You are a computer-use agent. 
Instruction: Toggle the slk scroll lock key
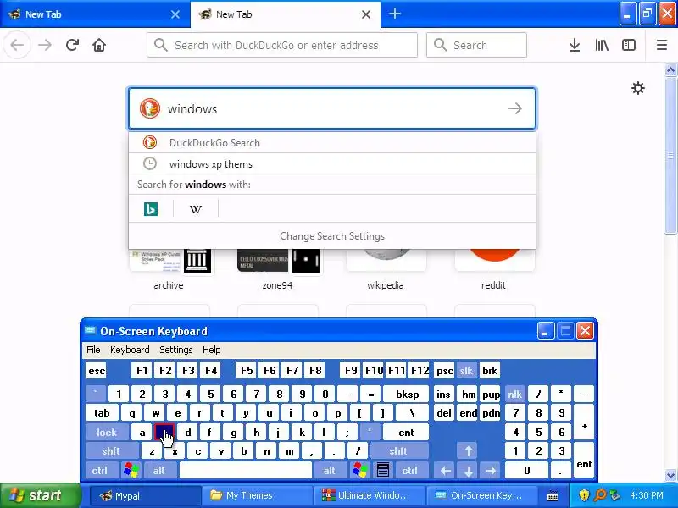[466, 371]
